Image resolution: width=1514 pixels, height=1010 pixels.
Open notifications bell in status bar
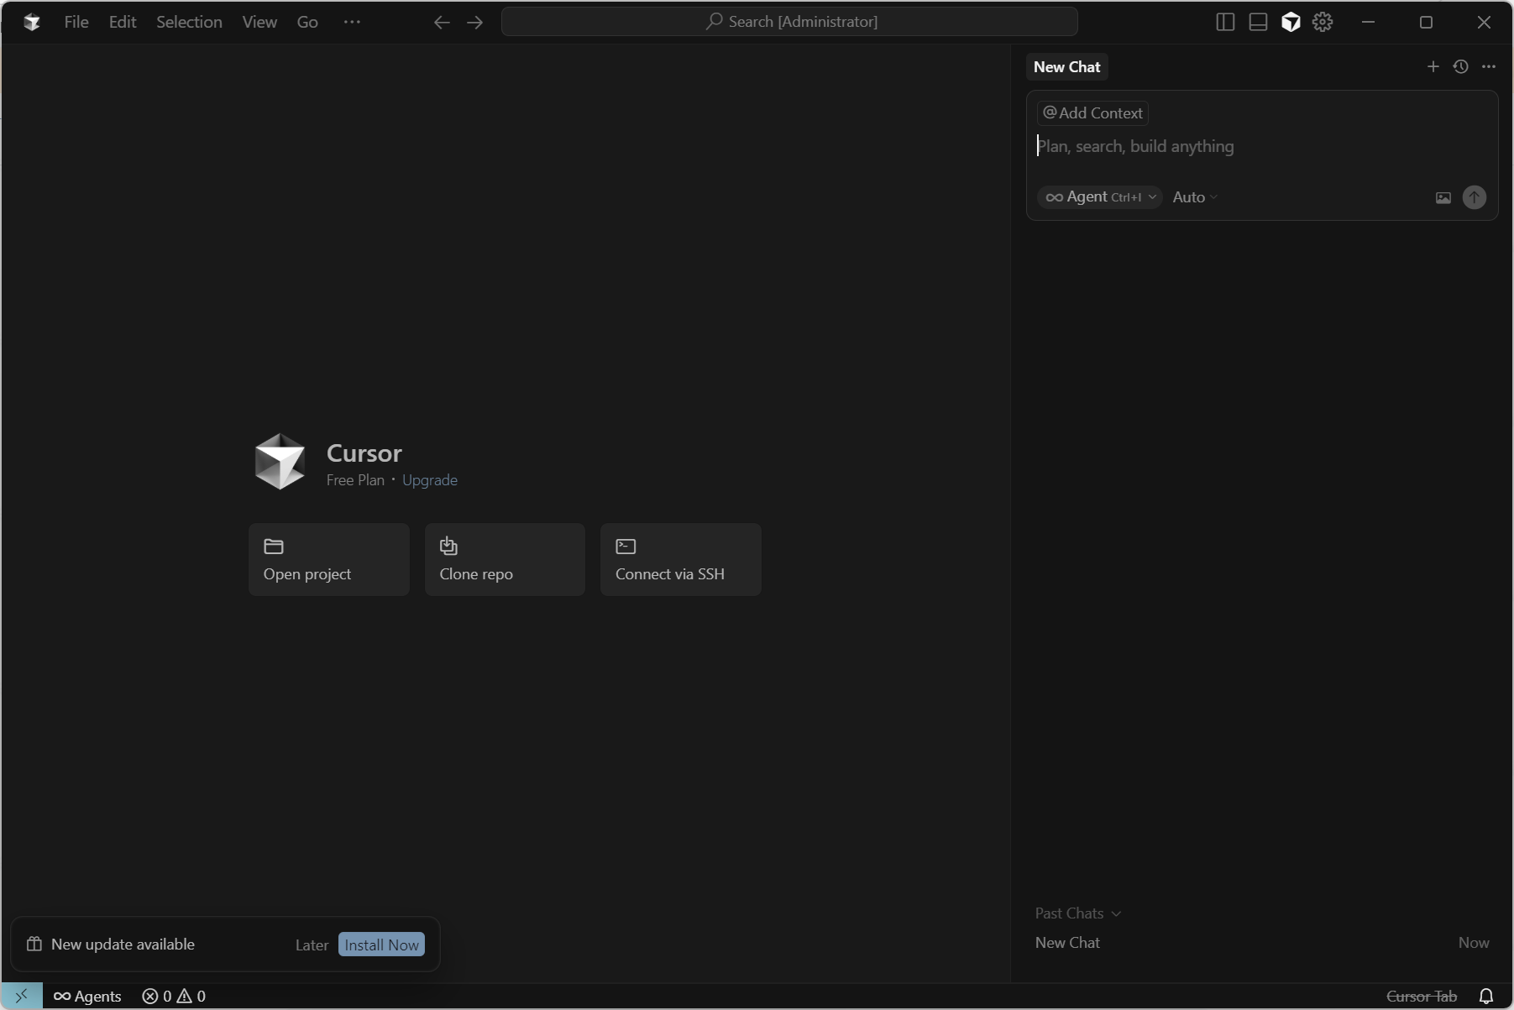point(1485,996)
